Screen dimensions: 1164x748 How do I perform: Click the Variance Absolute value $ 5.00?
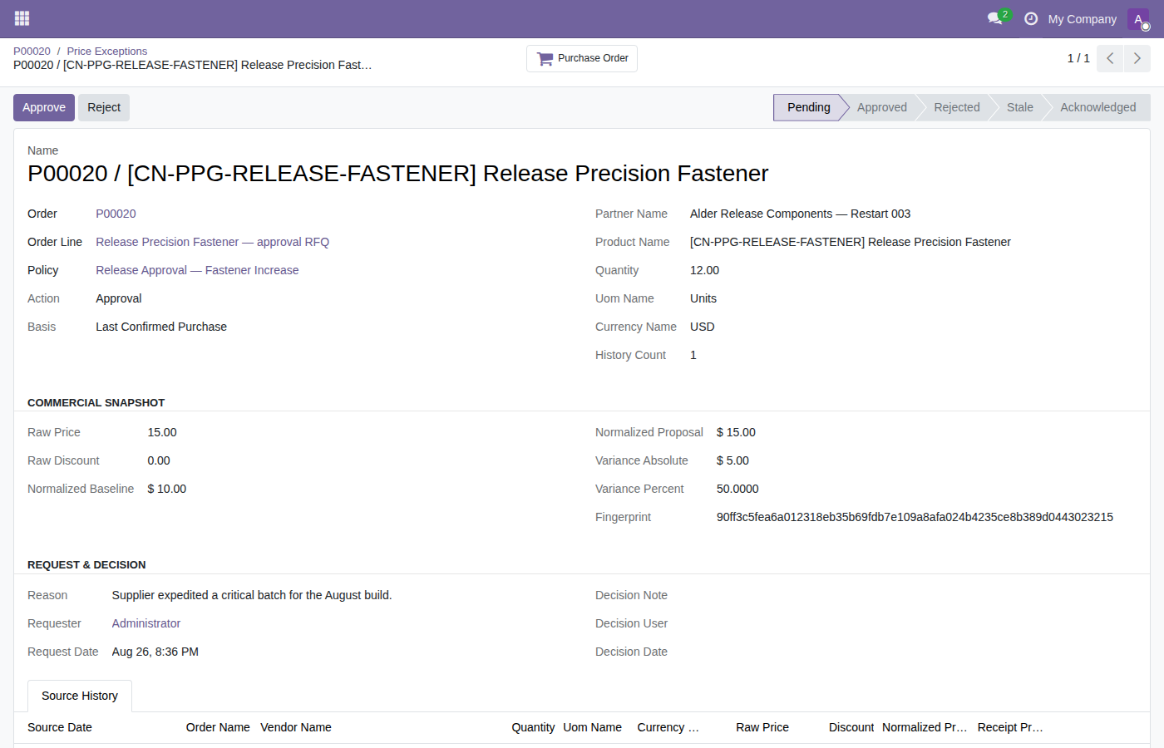pos(732,460)
